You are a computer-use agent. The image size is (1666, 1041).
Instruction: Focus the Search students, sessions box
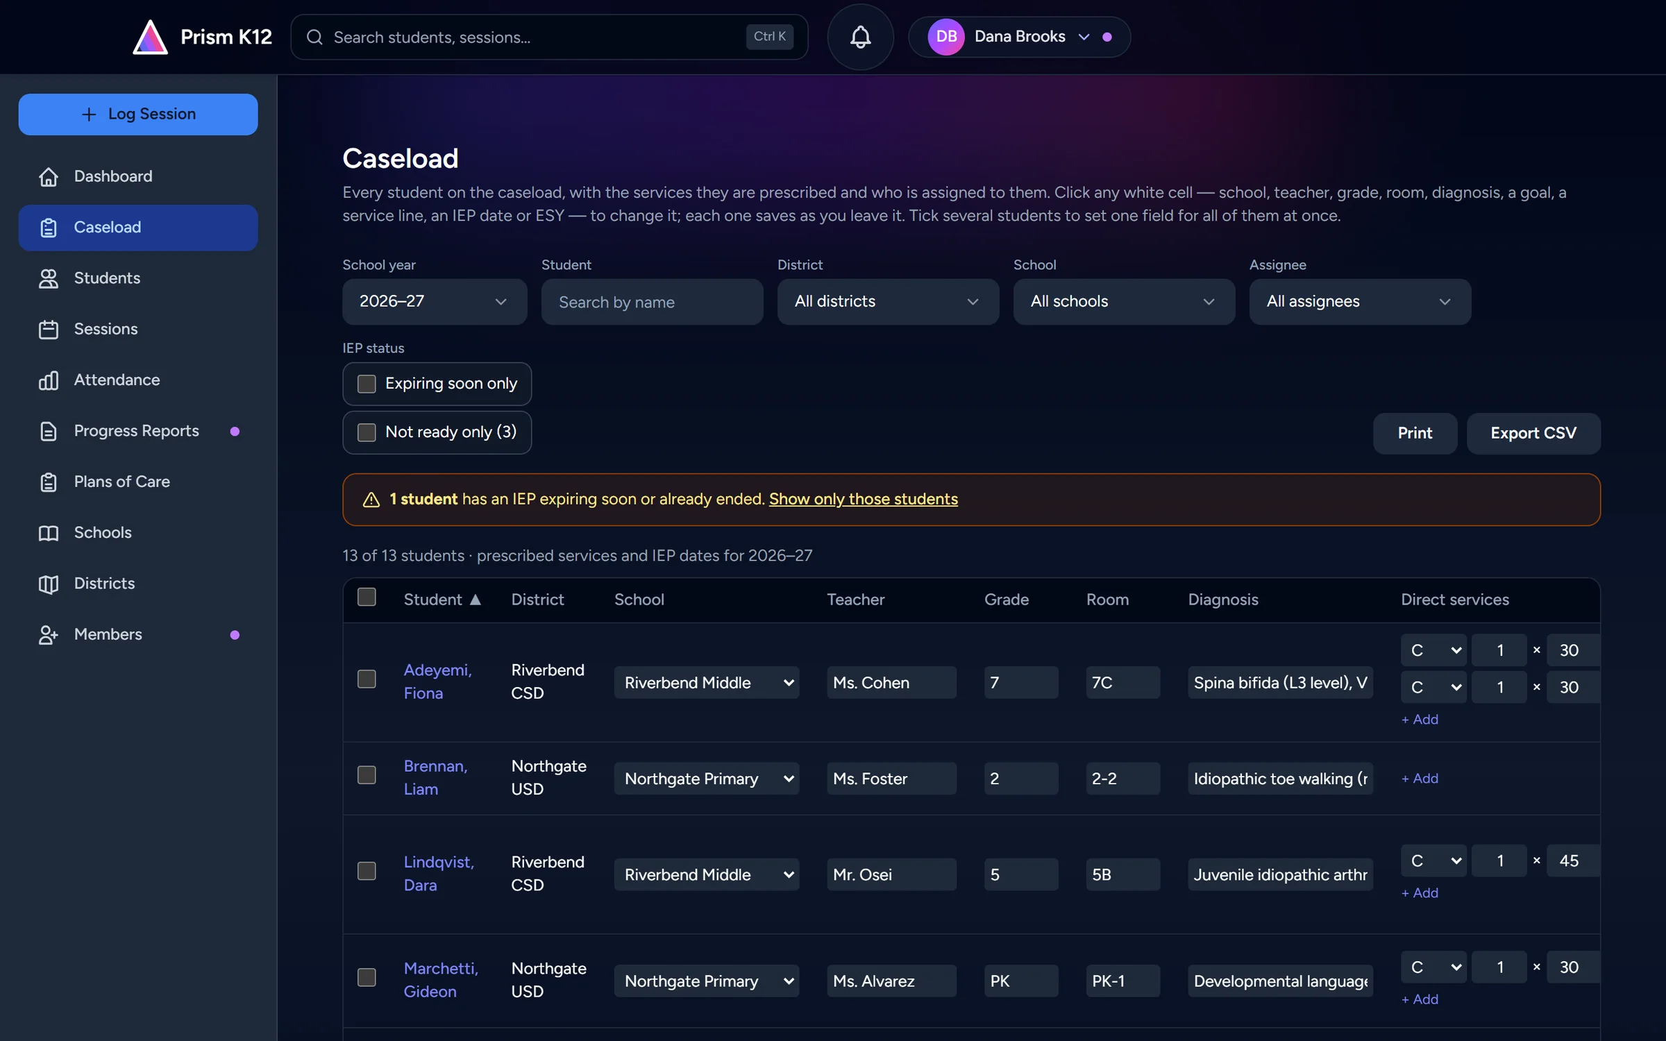click(x=549, y=37)
